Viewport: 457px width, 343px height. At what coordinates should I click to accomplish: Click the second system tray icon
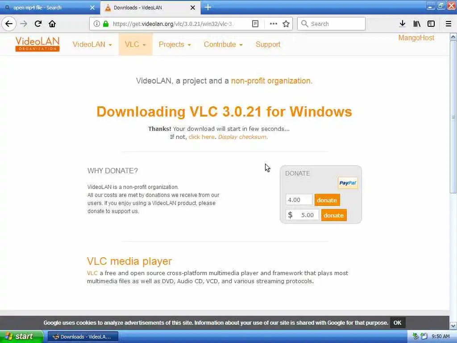tap(424, 336)
